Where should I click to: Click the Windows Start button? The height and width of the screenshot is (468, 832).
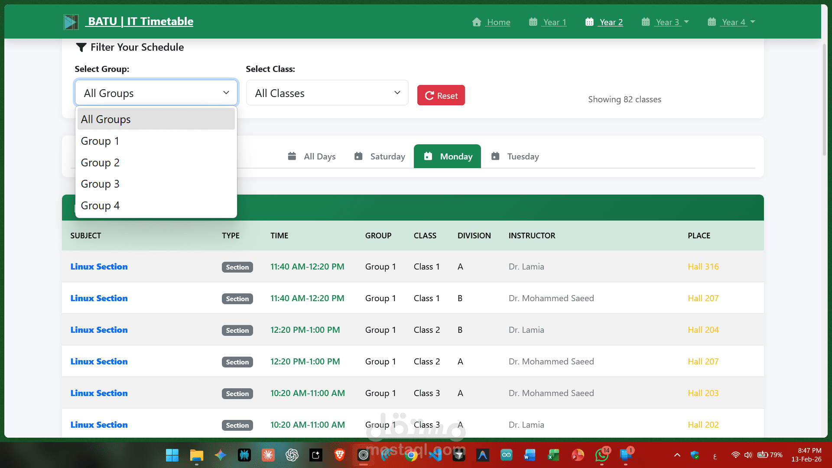(x=172, y=455)
